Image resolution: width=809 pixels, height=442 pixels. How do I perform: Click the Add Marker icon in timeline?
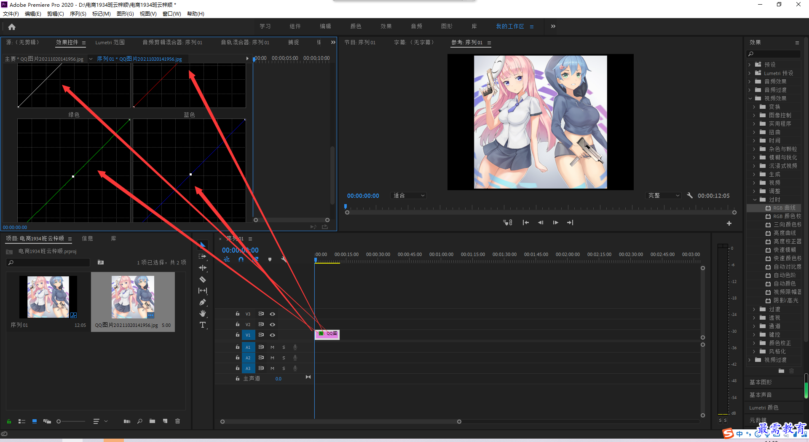coord(270,259)
